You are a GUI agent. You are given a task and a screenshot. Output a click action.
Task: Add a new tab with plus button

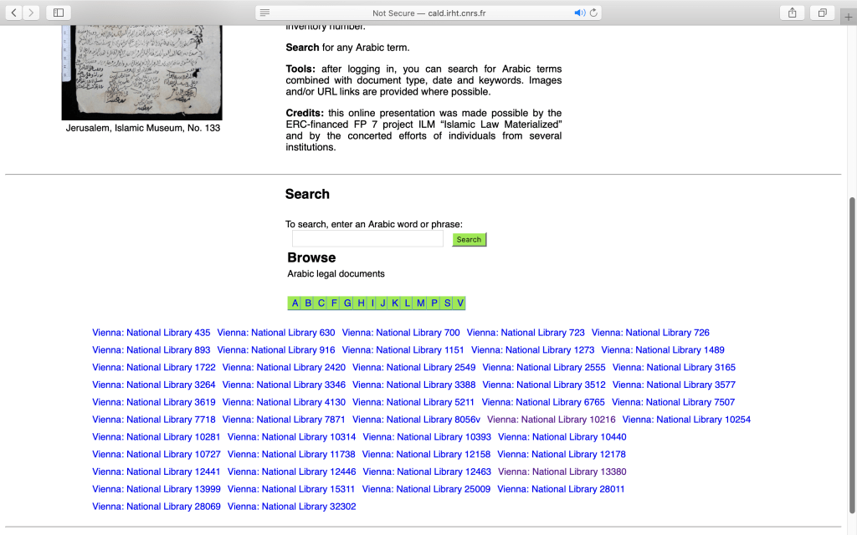click(849, 17)
